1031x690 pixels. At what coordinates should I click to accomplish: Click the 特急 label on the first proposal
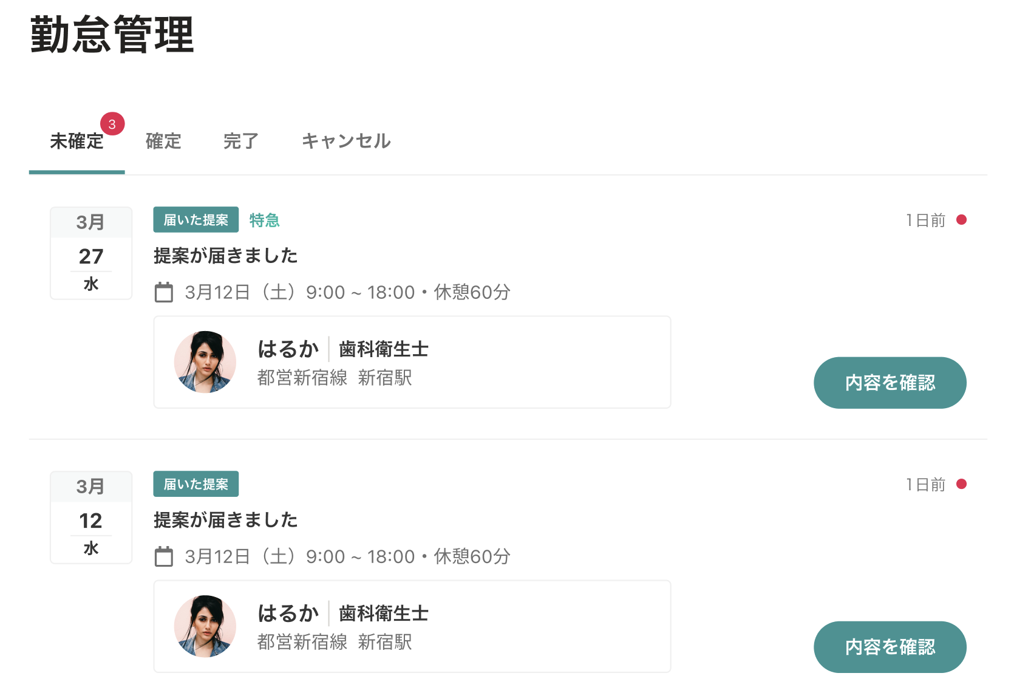coord(264,220)
